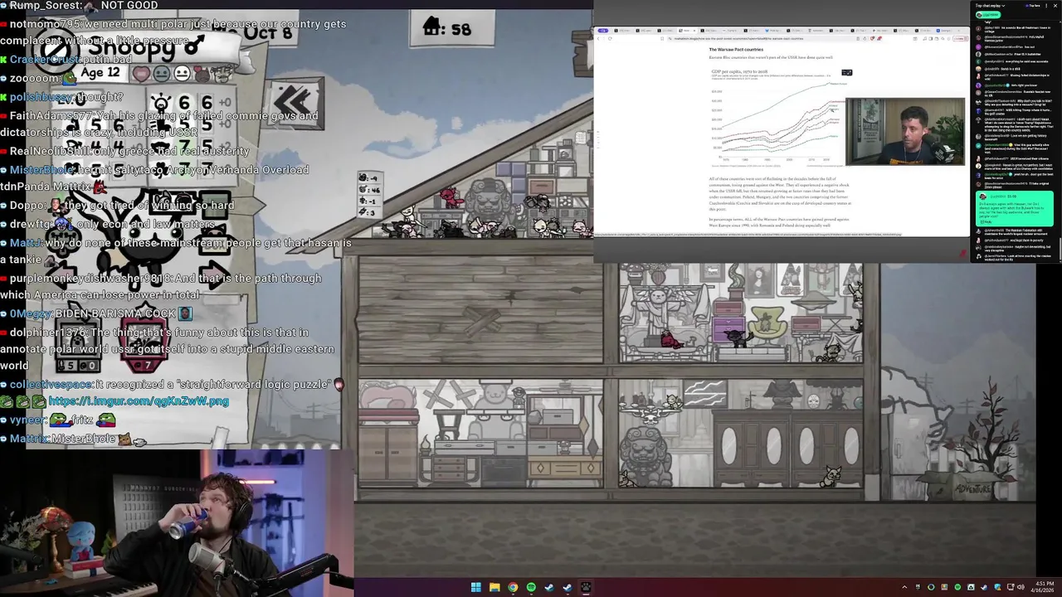1062x597 pixels.
Task: Open Spotify from the taskbar
Action: click(531, 587)
